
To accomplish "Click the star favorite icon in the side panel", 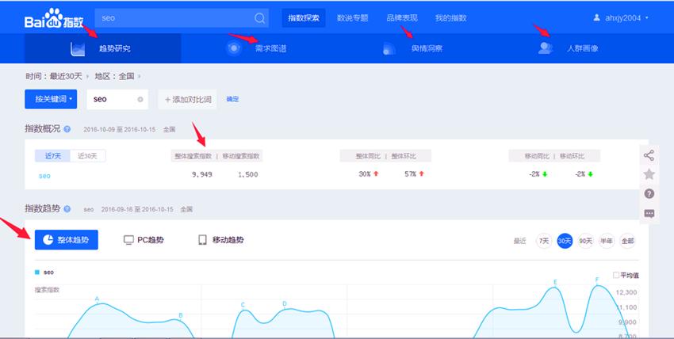I will click(x=649, y=174).
